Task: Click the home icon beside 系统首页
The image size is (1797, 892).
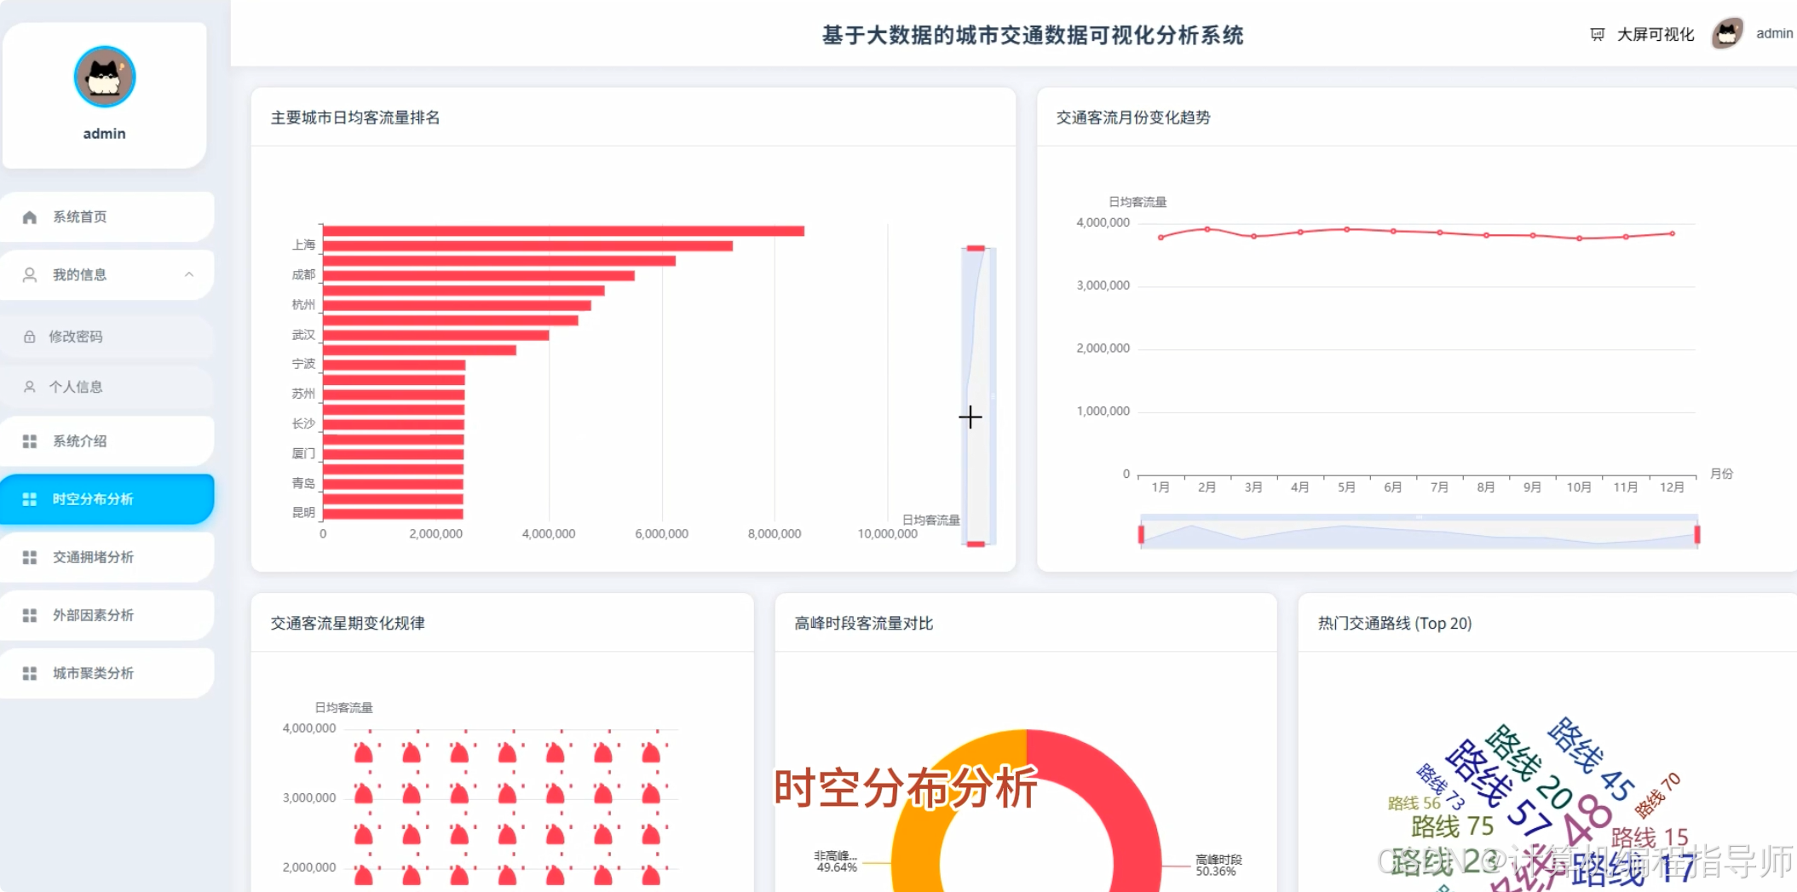Action: 29,216
